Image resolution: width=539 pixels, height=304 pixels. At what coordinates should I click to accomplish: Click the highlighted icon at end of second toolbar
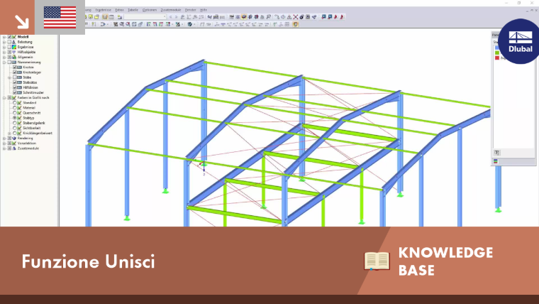296,24
